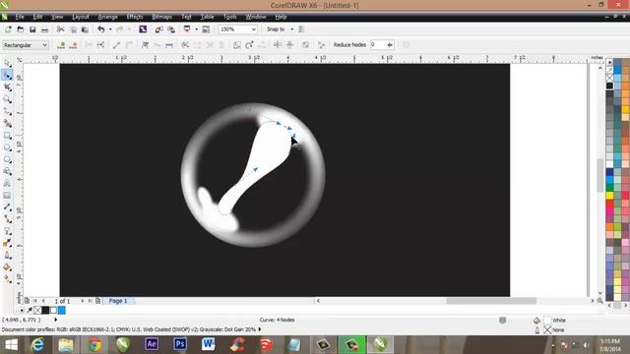The width and height of the screenshot is (630, 354).
Task: Select the Ellipse tool in toolbox
Action: coord(7,147)
